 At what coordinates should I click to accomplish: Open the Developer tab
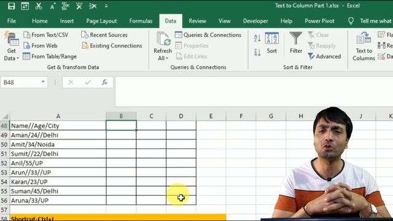(x=255, y=21)
